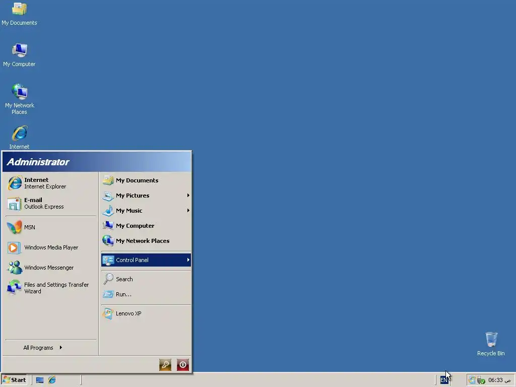Expand My Pictures submenu arrow
516x387 pixels.
[188, 196]
